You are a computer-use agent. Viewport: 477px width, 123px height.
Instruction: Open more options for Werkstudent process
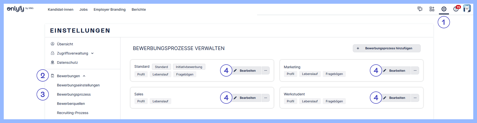tap(415, 98)
